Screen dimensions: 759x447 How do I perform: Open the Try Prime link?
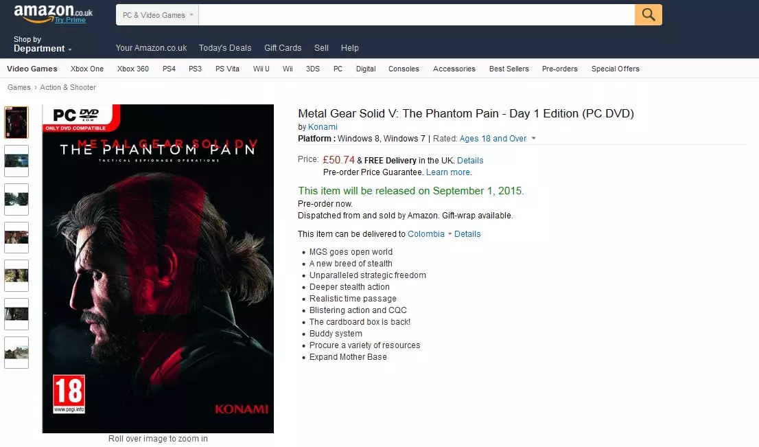pyautogui.click(x=70, y=20)
